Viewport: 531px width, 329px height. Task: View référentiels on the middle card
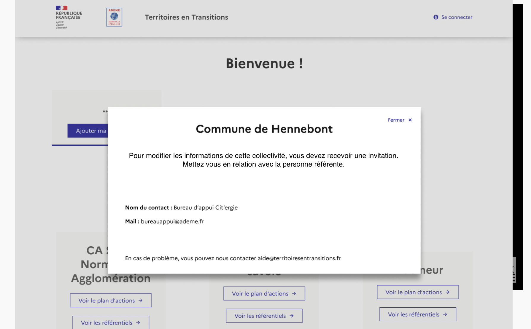[x=264, y=316]
